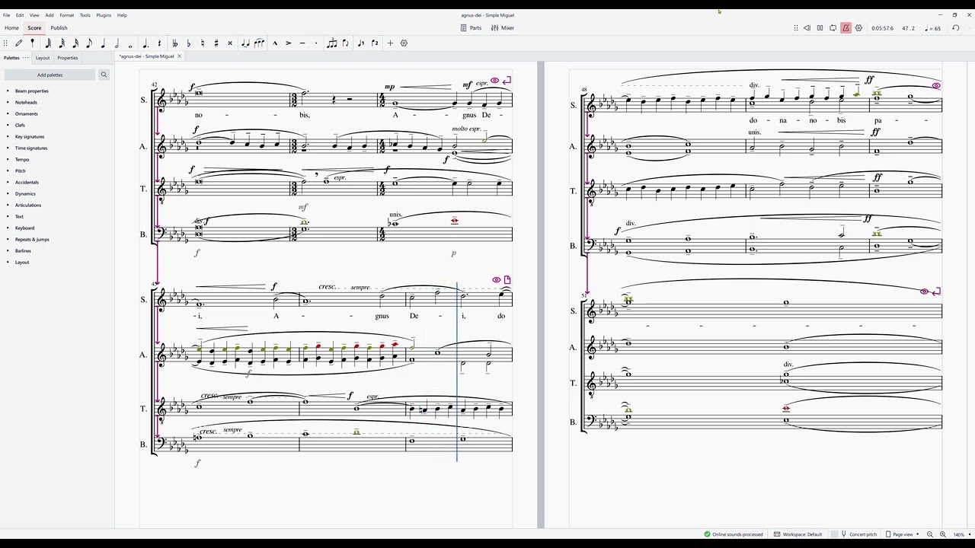Toggle the augmentation dot
Viewport: 975px width, 548px height.
(145, 43)
